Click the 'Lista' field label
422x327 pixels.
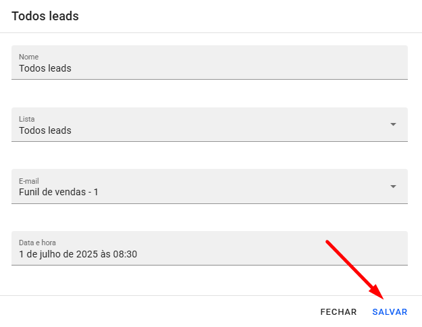tap(26, 119)
